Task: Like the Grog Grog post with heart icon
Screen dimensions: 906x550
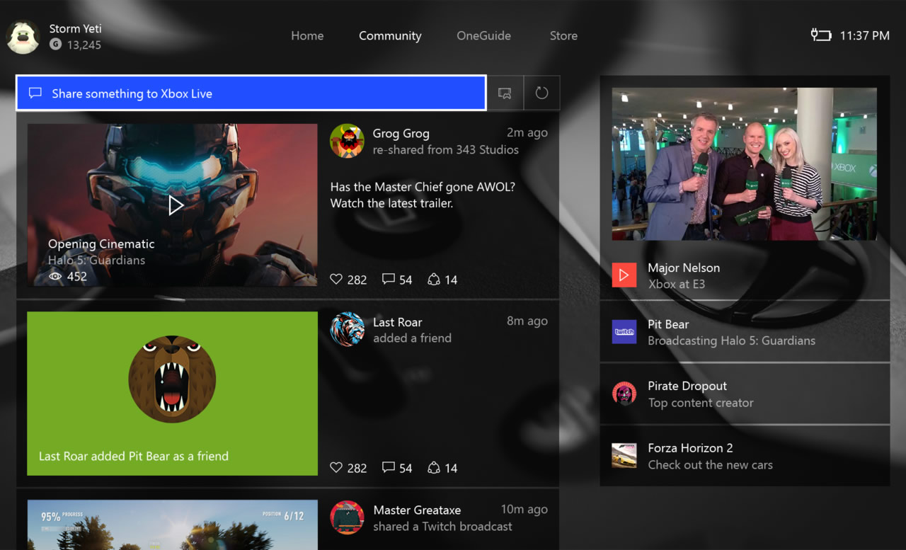Action: pyautogui.click(x=337, y=280)
